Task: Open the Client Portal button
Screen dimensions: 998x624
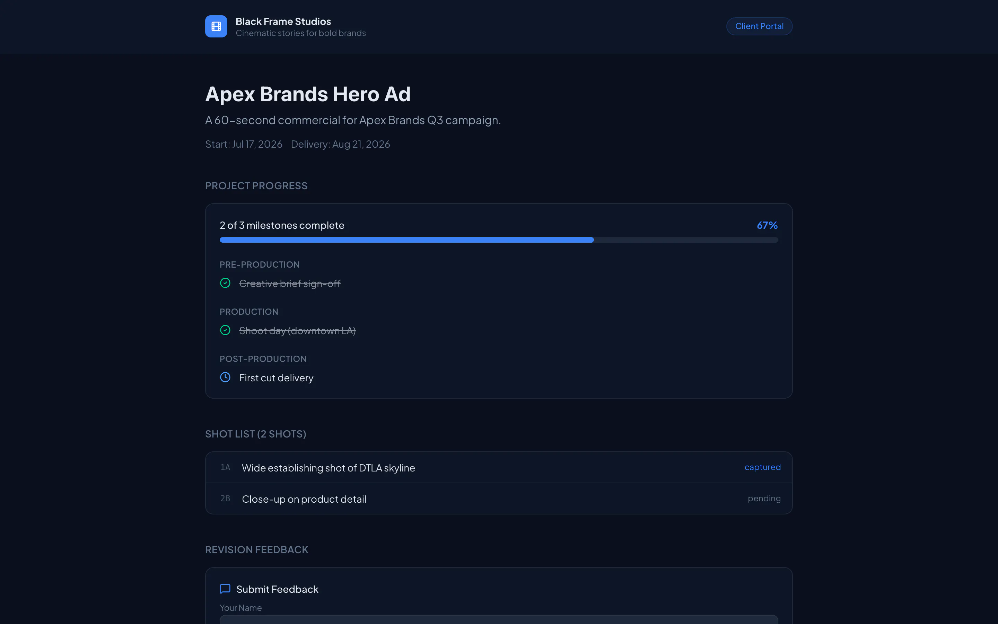Action: [x=759, y=26]
